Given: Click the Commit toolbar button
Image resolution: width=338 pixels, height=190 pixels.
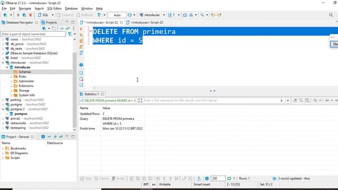Looking at the screenshot, I should point(65,15).
